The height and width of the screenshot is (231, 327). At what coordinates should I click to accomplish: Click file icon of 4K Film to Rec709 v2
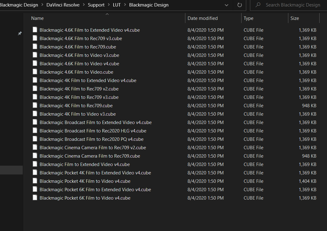tap(35, 88)
